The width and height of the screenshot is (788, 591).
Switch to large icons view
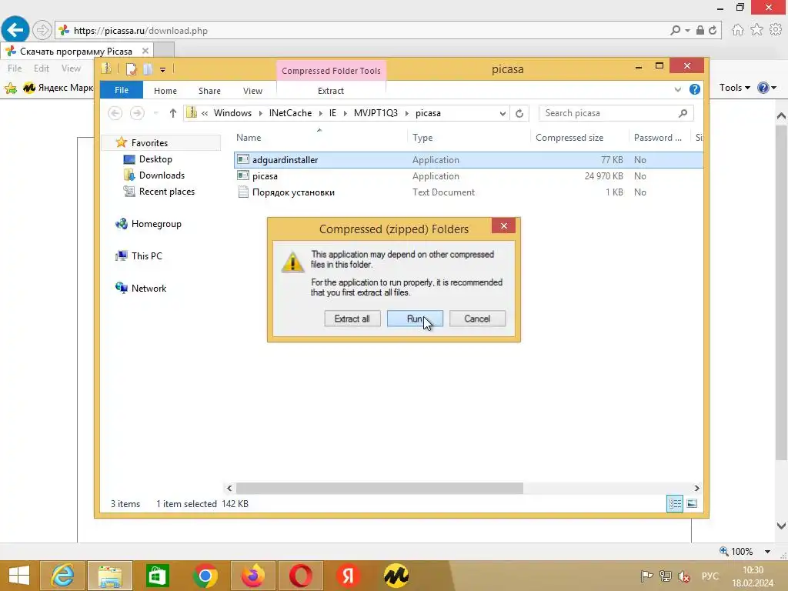[692, 503]
